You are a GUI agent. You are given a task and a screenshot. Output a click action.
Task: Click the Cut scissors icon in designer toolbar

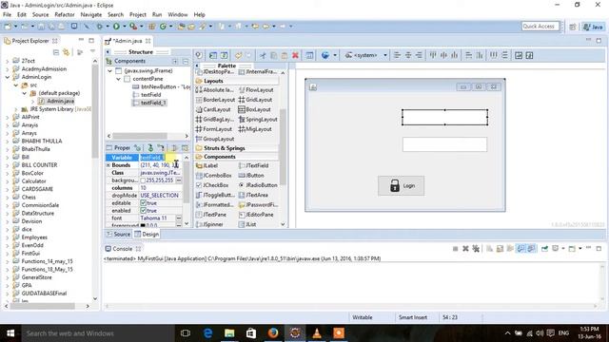point(263,55)
